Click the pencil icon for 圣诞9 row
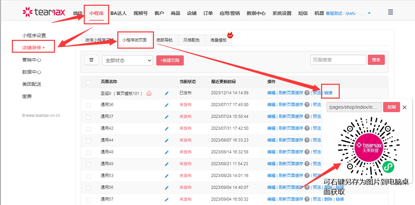 coord(166,93)
